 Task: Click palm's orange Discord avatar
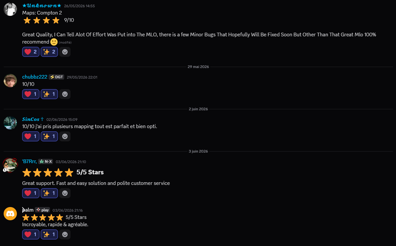click(10, 214)
